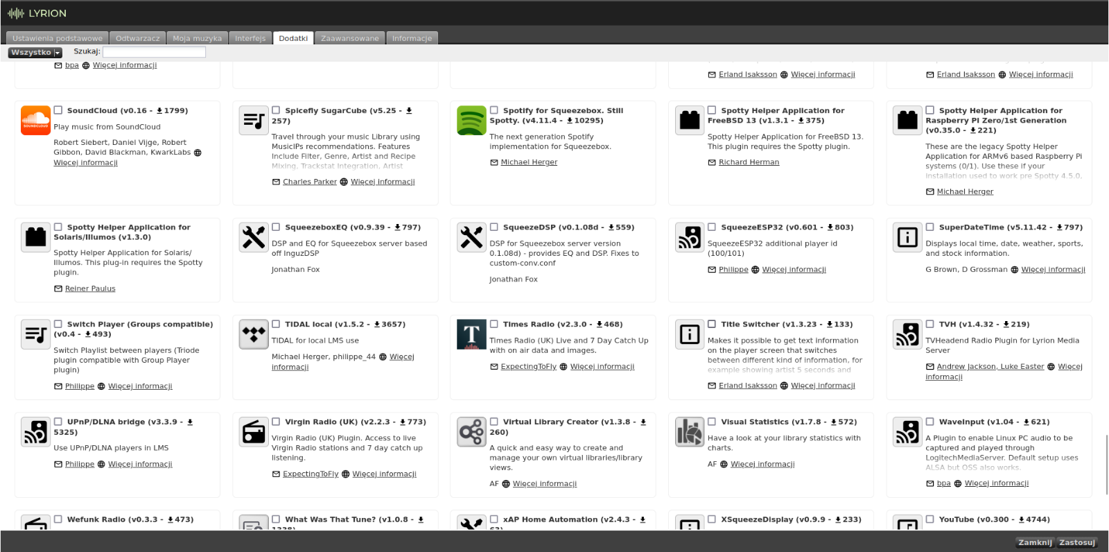Click the Zamknij button
Image resolution: width=1109 pixels, height=552 pixels.
pyautogui.click(x=1035, y=542)
